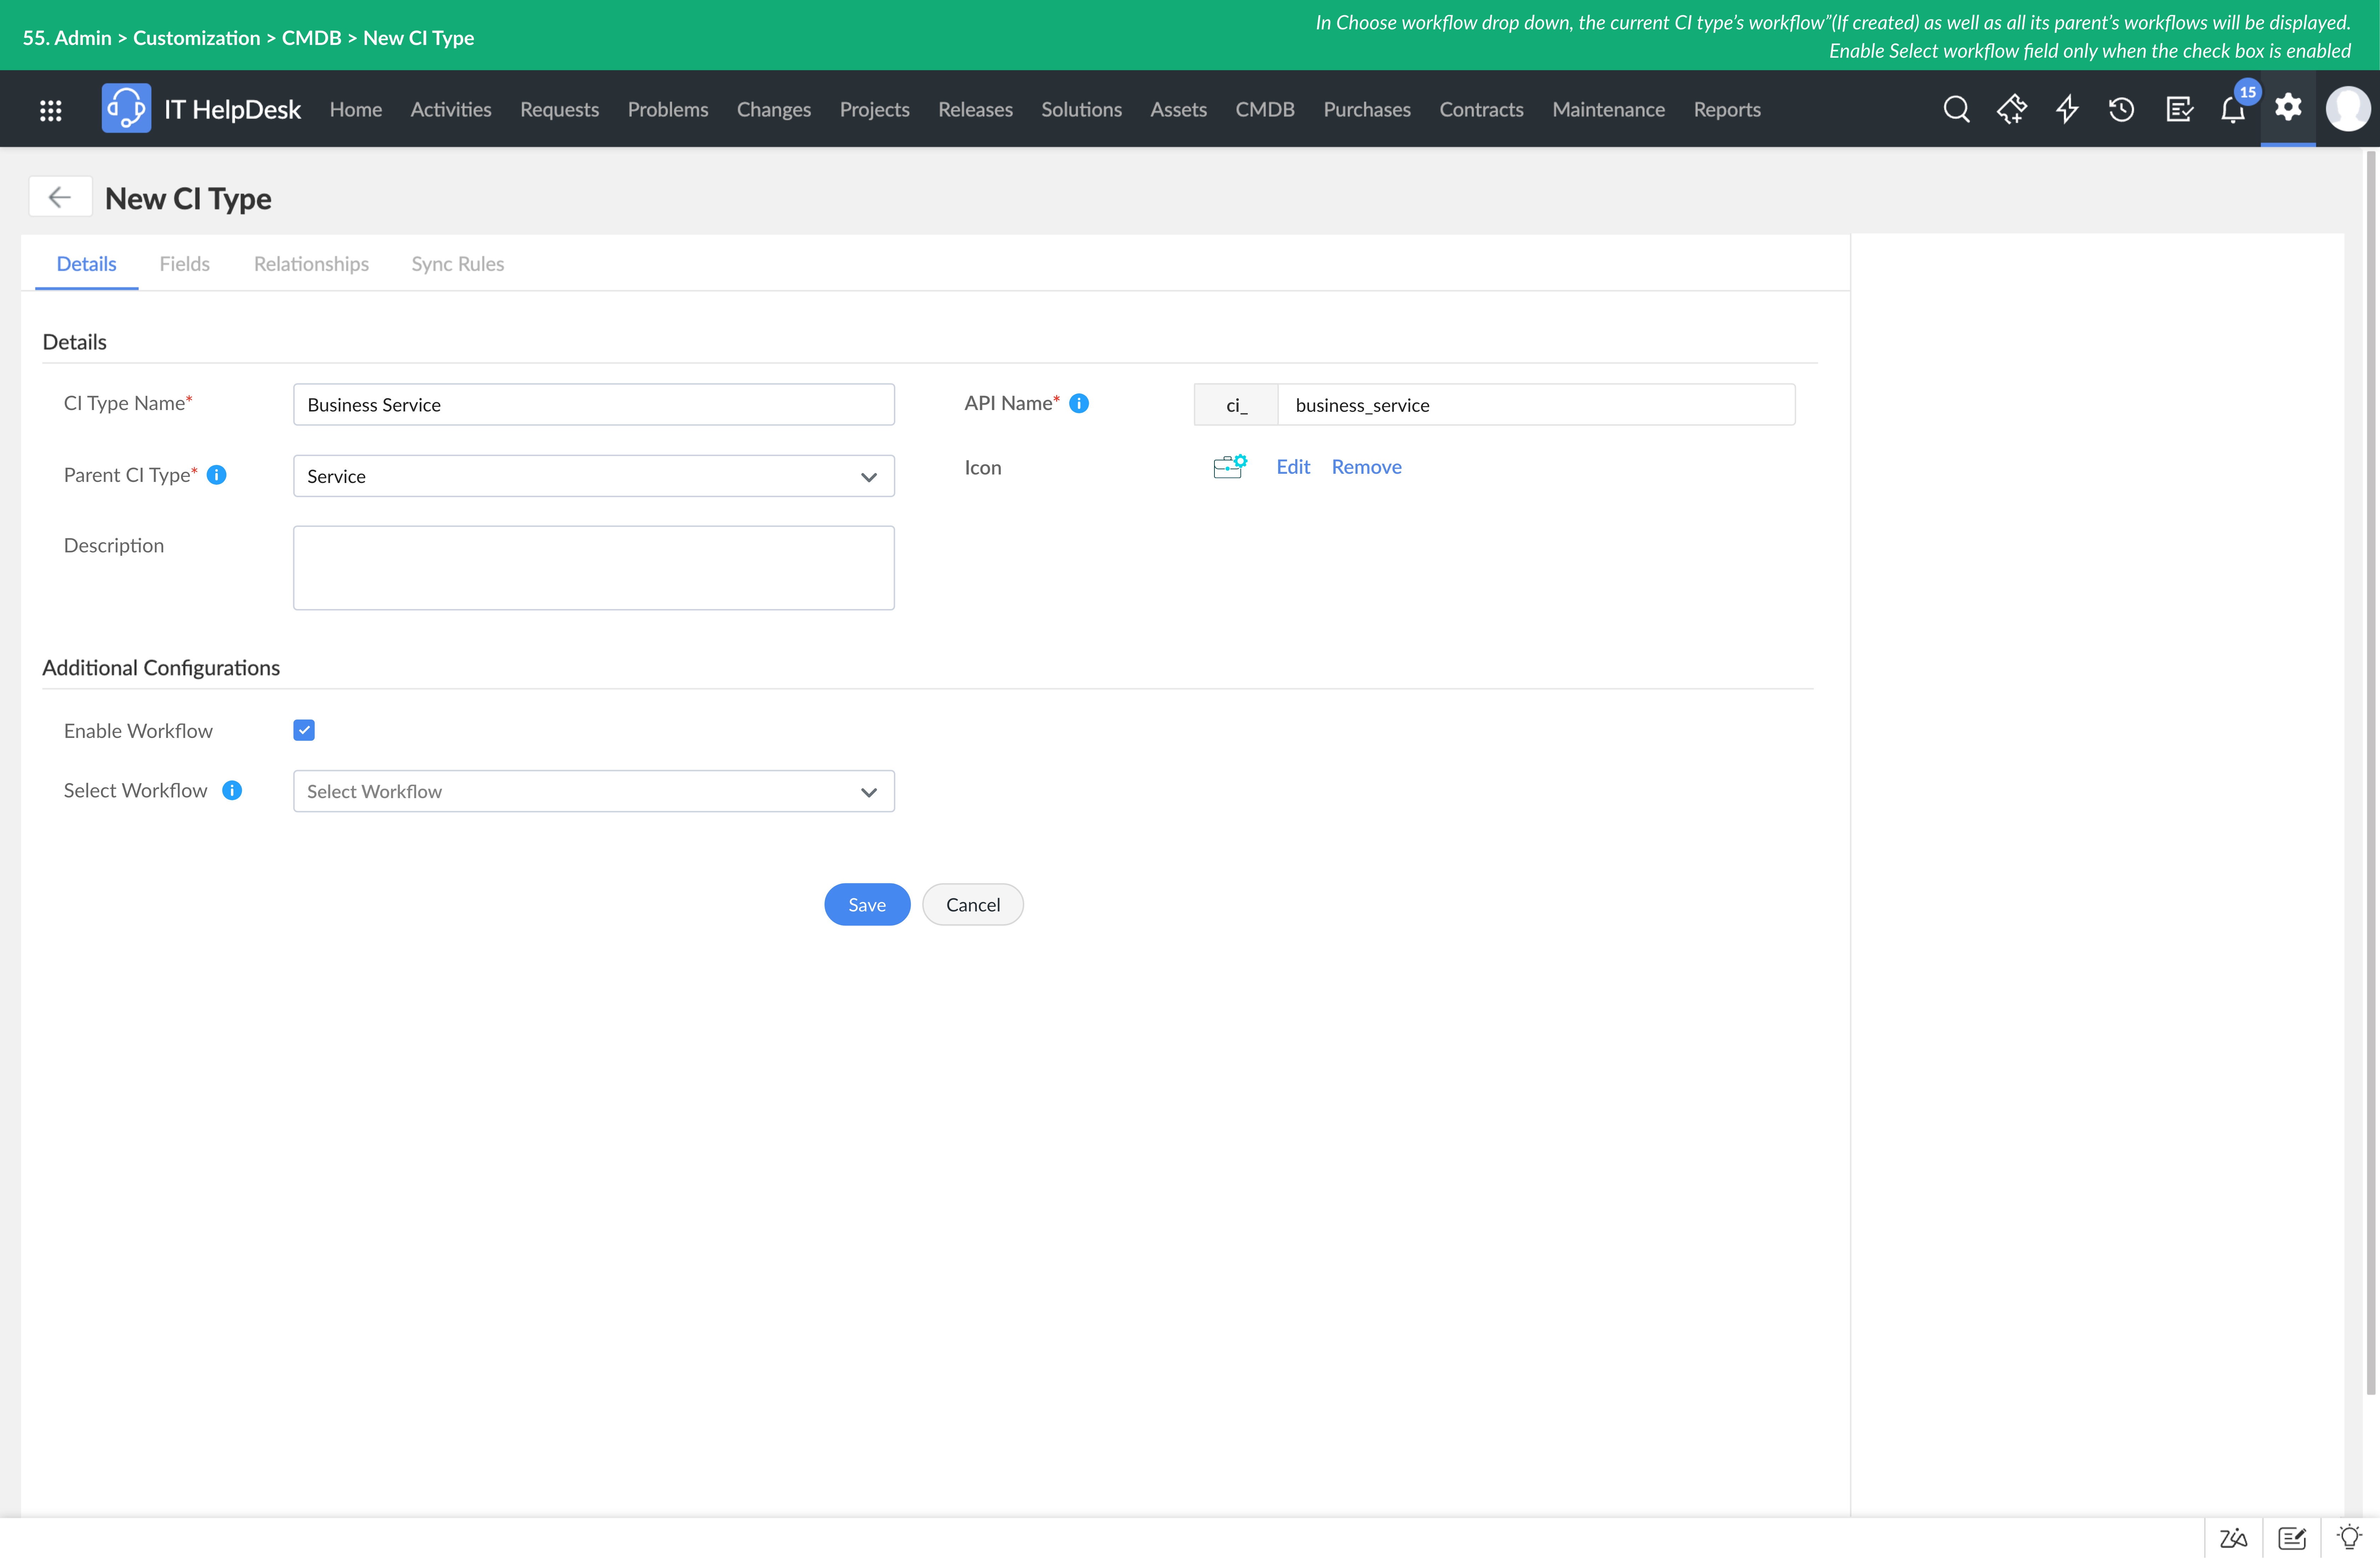
Task: Open quick actions lightning bolt icon
Action: [2067, 109]
